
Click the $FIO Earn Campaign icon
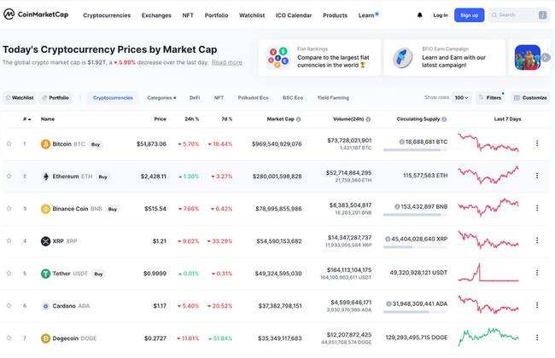coord(403,58)
